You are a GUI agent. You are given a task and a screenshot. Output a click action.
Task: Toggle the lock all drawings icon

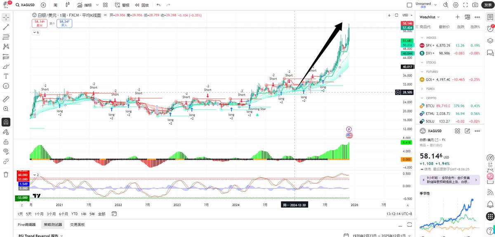click(6, 142)
